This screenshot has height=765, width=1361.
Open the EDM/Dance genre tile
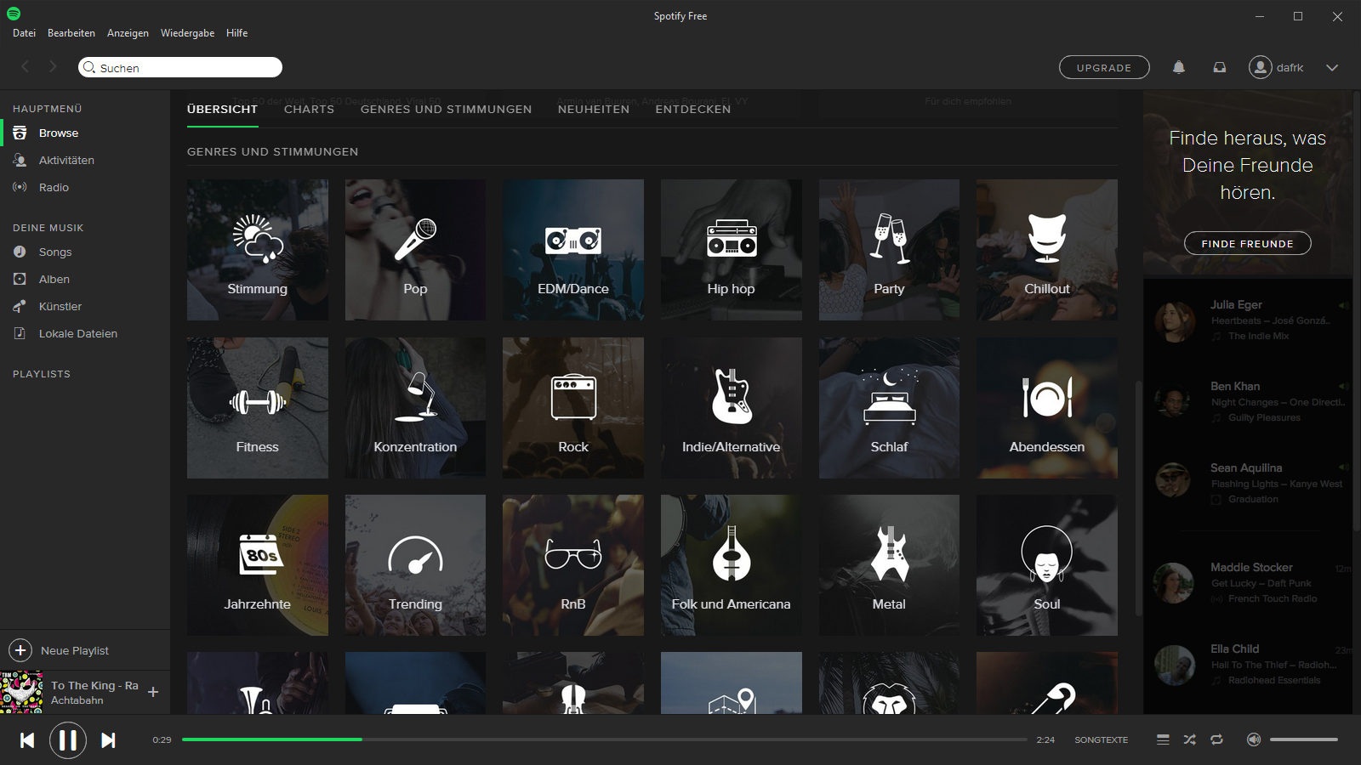click(573, 250)
